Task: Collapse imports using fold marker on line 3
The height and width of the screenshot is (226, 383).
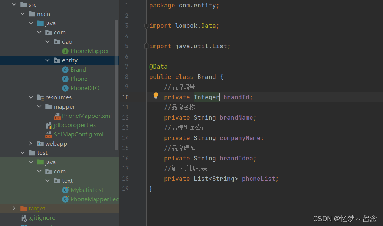Action: (x=146, y=26)
